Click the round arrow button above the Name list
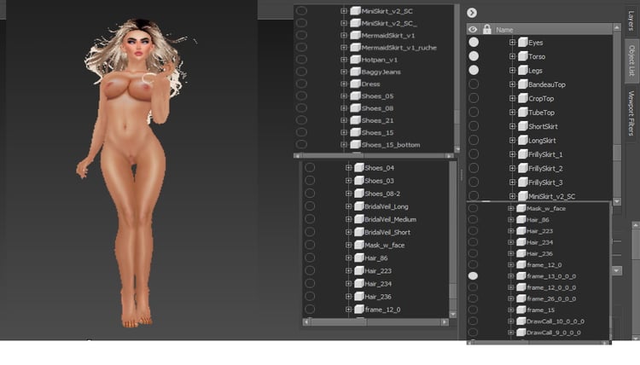The height and width of the screenshot is (365, 640). pos(472,13)
